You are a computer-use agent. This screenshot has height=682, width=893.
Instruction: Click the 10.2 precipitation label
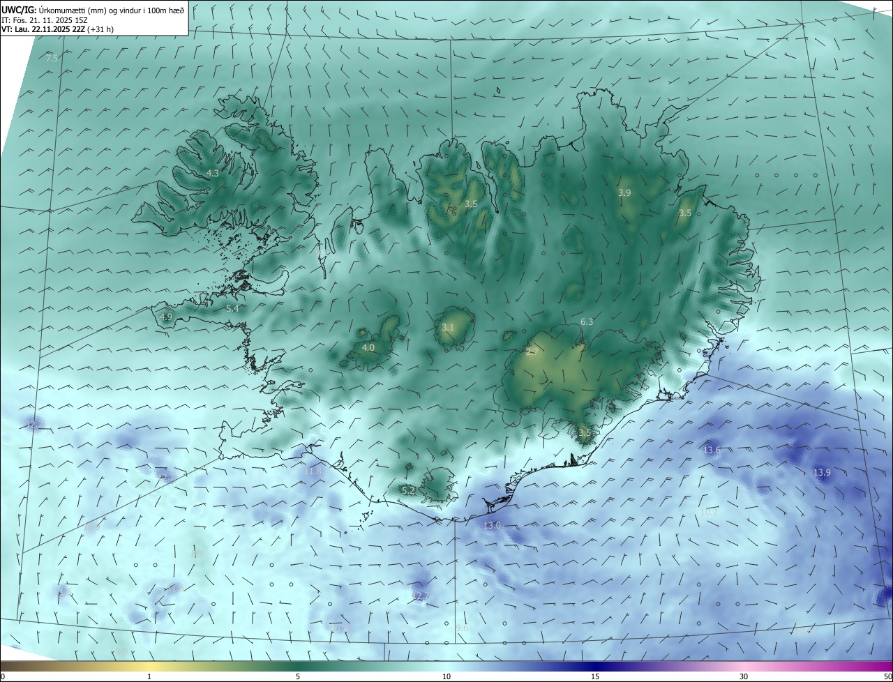point(709,512)
